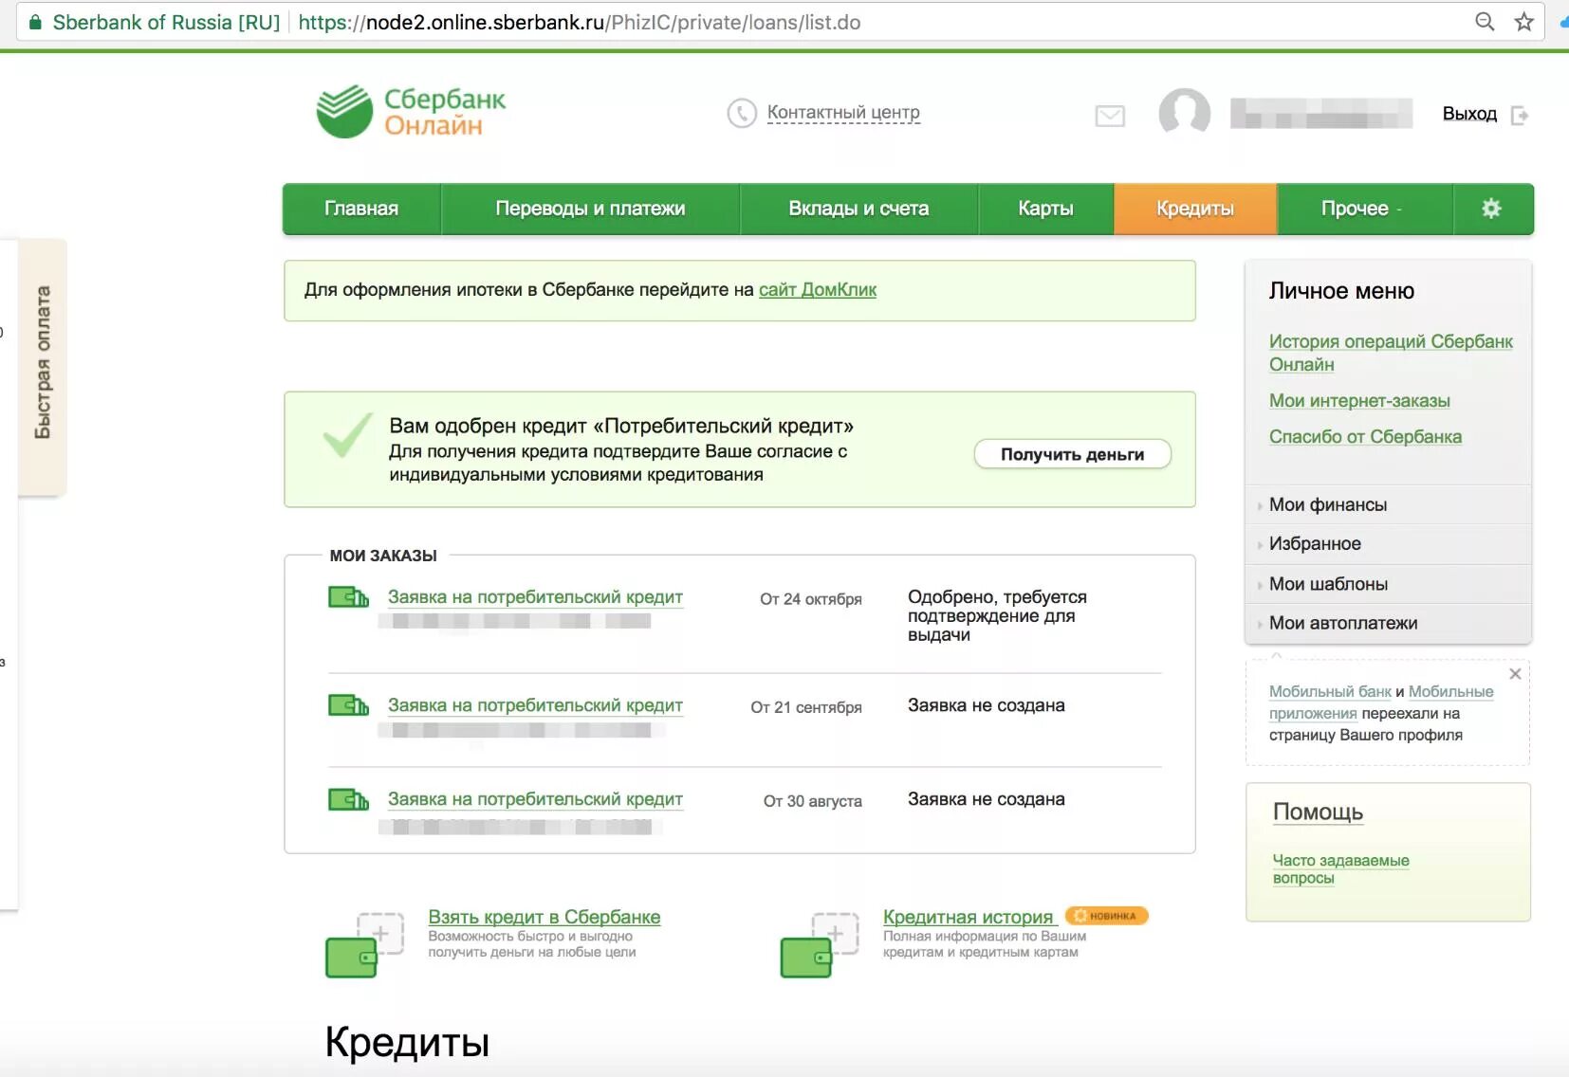Click the phone icon beside Контактный центр
Viewport: 1569px width, 1077px height.
coord(742,114)
